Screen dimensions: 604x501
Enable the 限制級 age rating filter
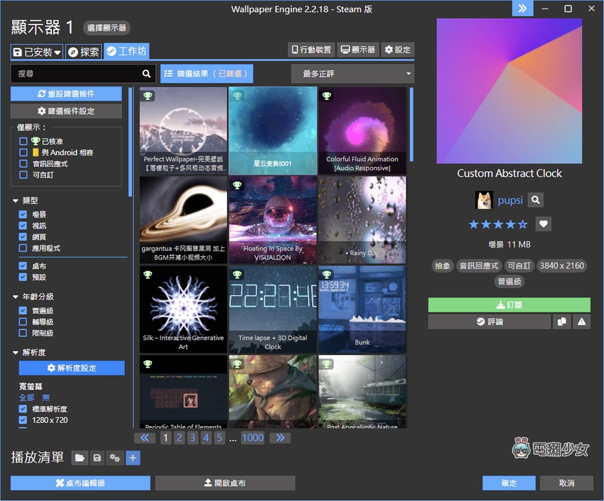click(23, 333)
